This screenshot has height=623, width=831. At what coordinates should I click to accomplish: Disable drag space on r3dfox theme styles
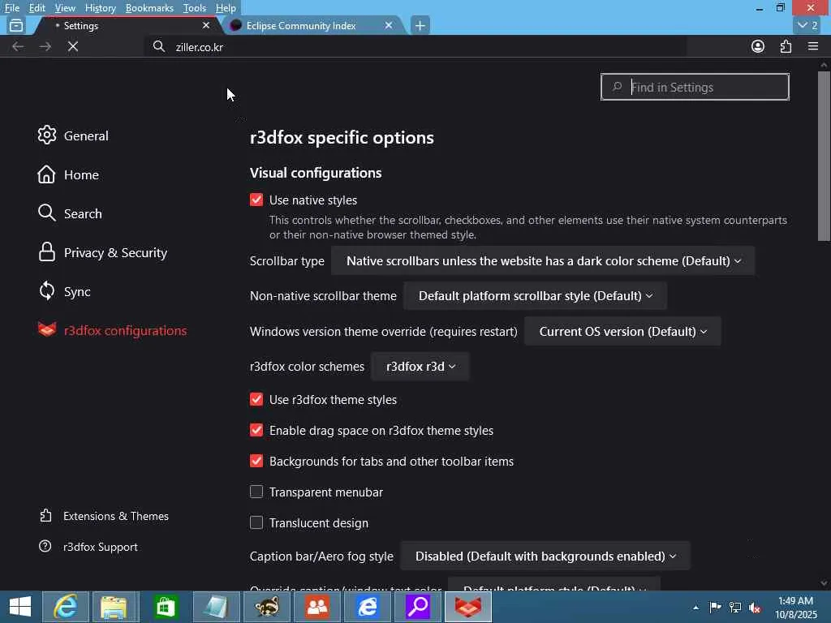coord(256,430)
